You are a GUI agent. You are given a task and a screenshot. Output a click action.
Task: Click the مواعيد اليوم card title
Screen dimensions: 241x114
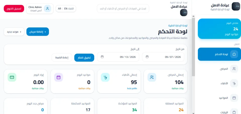click(84, 75)
